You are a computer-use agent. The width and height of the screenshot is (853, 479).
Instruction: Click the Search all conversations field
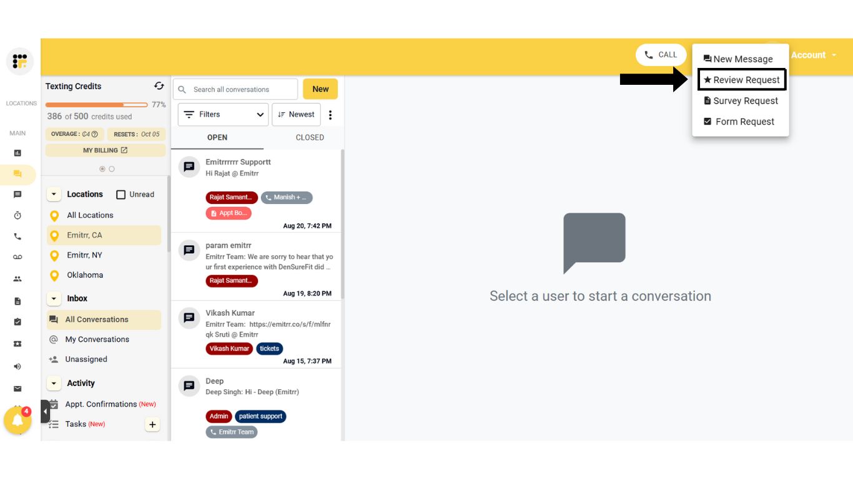coord(237,89)
